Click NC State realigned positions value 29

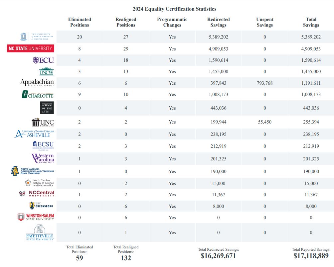[126, 49]
